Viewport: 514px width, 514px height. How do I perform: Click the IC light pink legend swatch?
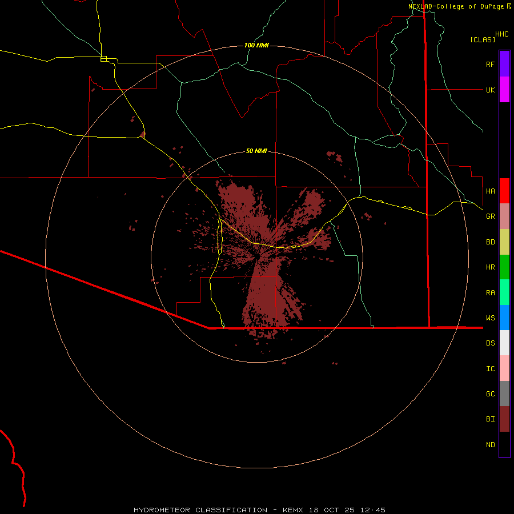(x=504, y=368)
